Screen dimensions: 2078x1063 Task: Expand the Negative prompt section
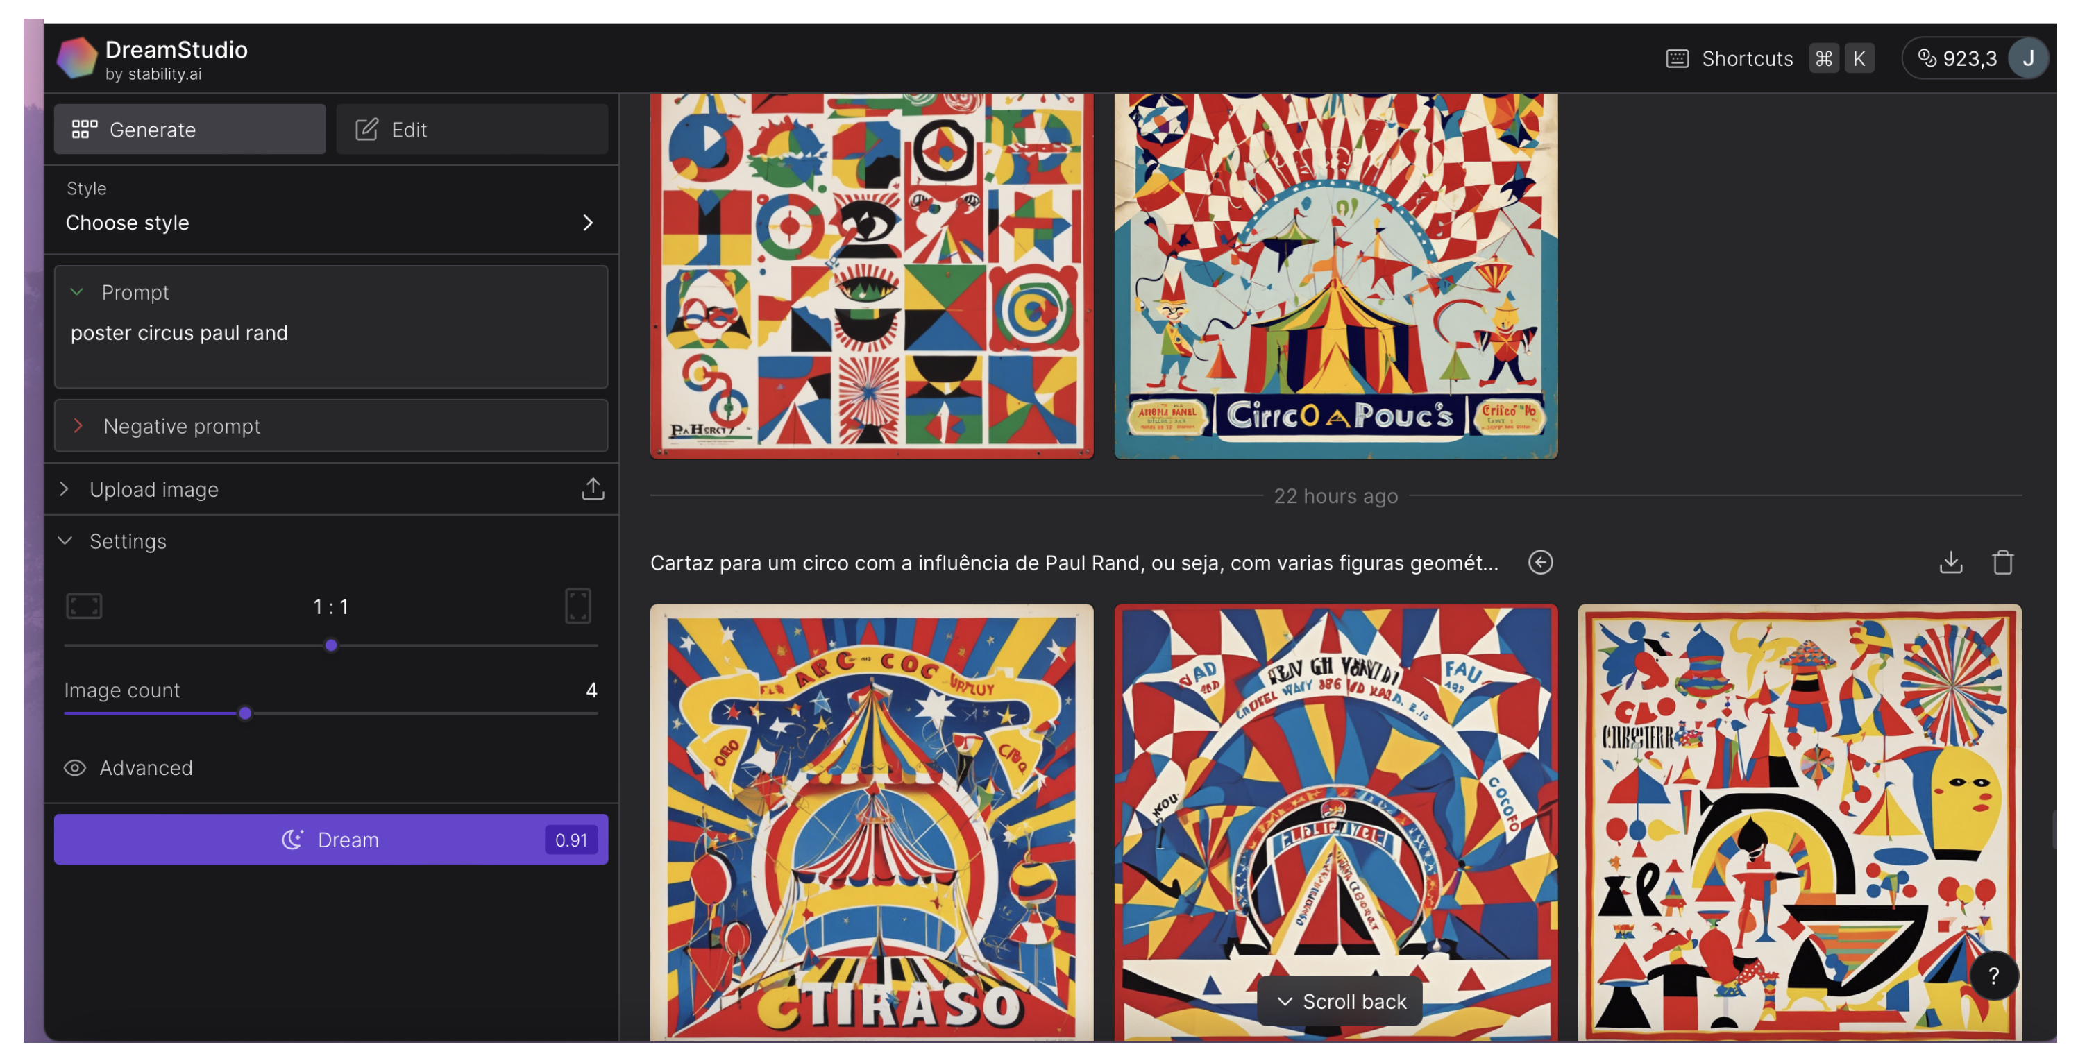pyautogui.click(x=78, y=426)
